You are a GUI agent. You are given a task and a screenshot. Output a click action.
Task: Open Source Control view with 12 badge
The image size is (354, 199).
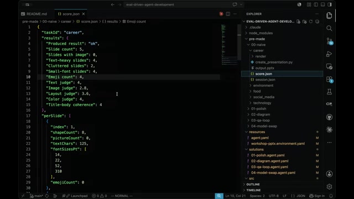coord(330,41)
